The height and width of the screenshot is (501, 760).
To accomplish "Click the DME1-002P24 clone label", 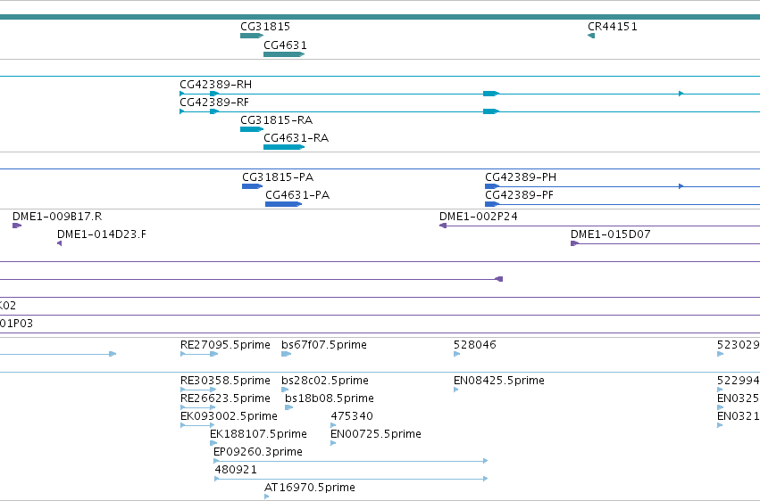I will (x=479, y=217).
